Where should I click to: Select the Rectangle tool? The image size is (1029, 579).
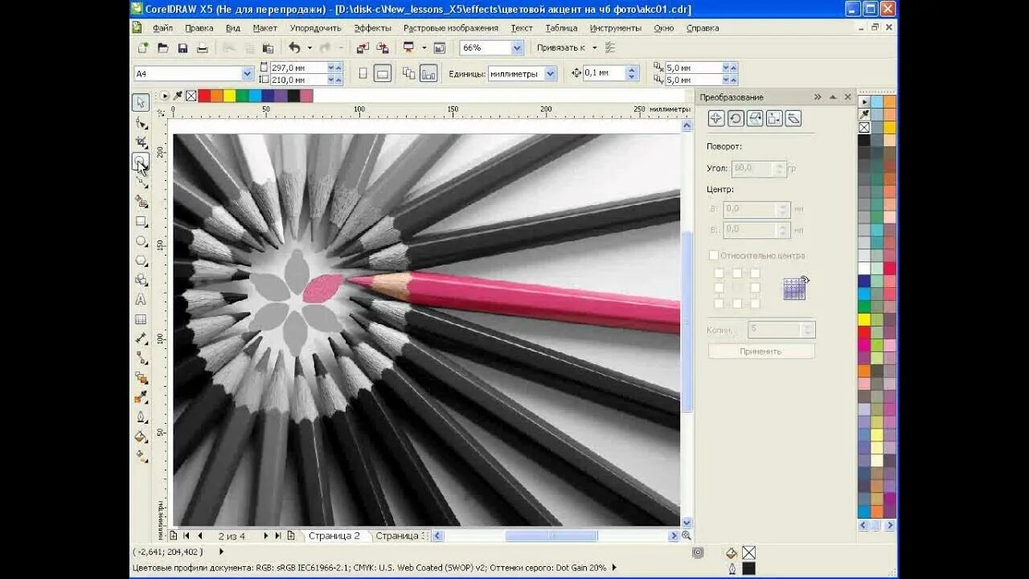[141, 221]
